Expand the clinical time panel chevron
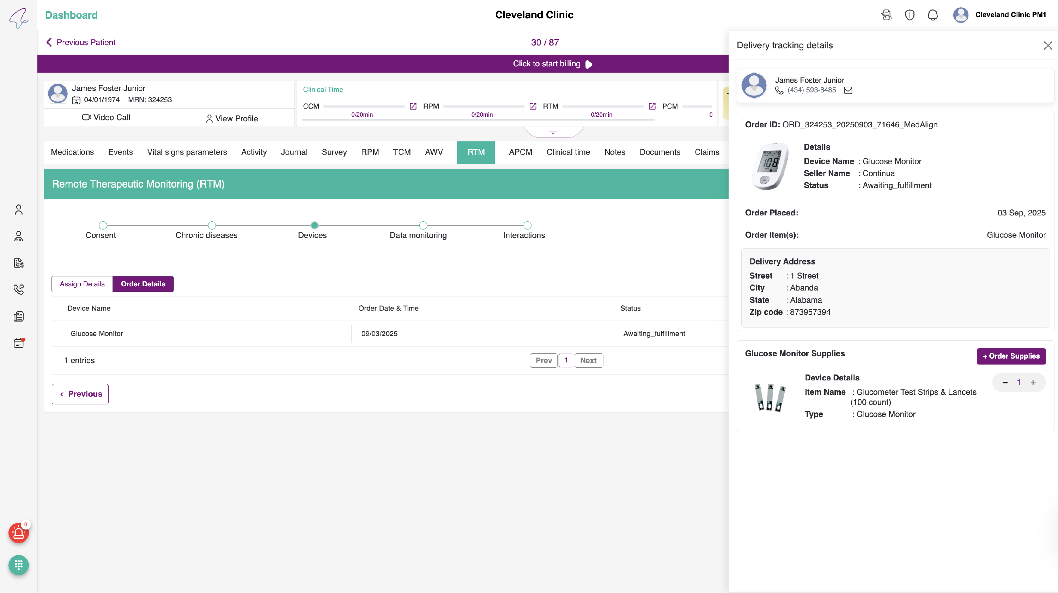Viewport: 1058px width, 593px height. coord(553,132)
